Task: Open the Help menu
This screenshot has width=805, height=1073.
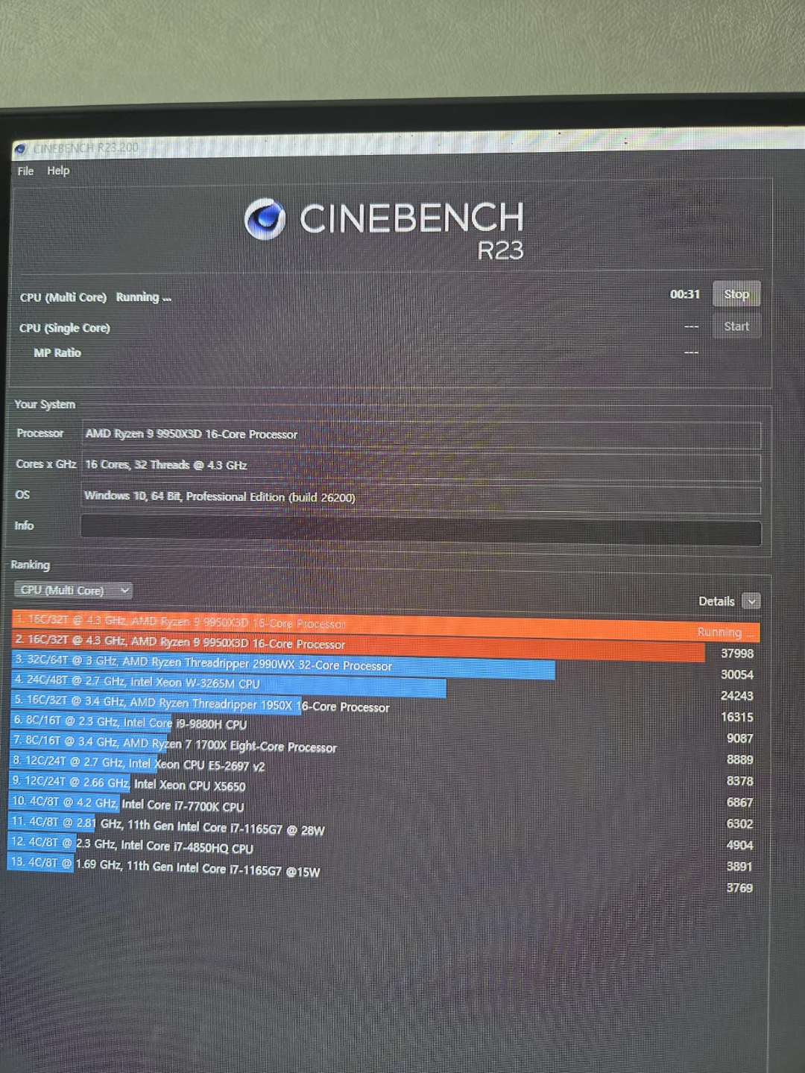Action: click(x=58, y=171)
